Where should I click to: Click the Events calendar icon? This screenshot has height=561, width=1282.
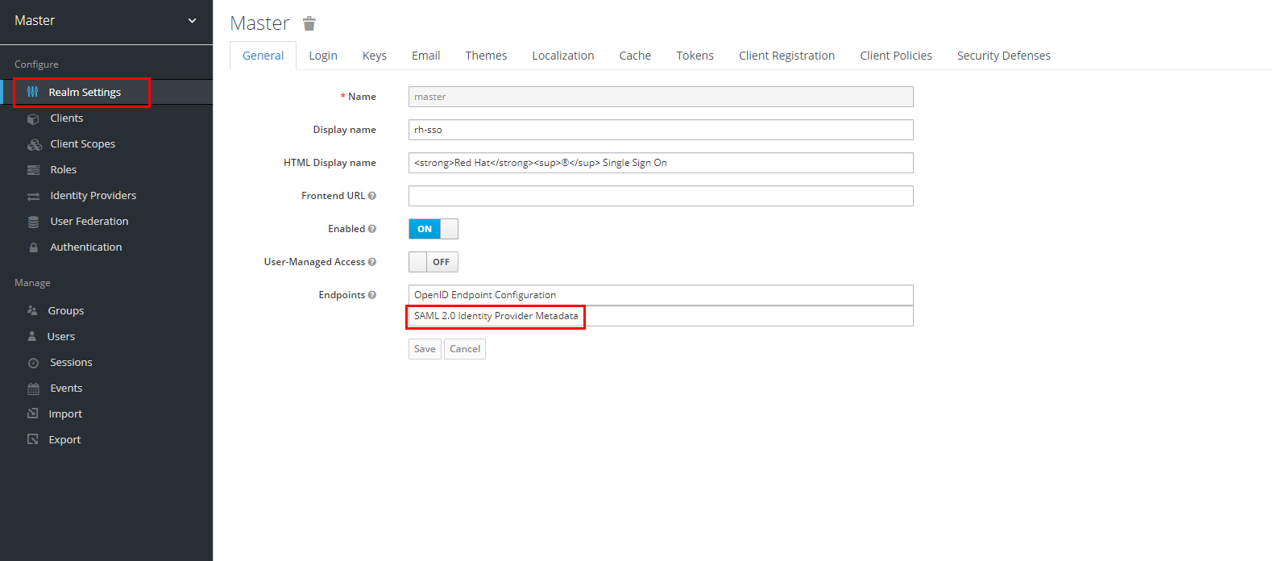tap(33, 389)
